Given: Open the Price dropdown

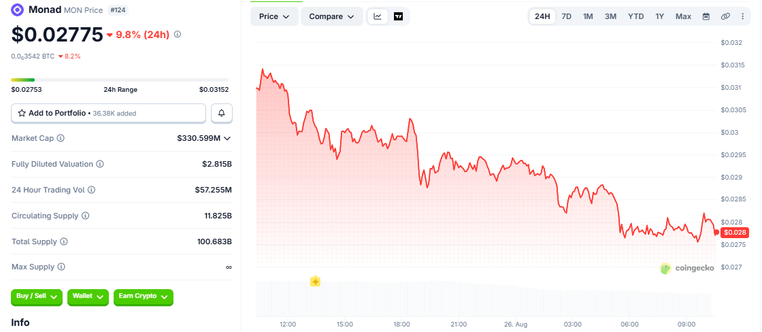Looking at the screenshot, I should (274, 16).
